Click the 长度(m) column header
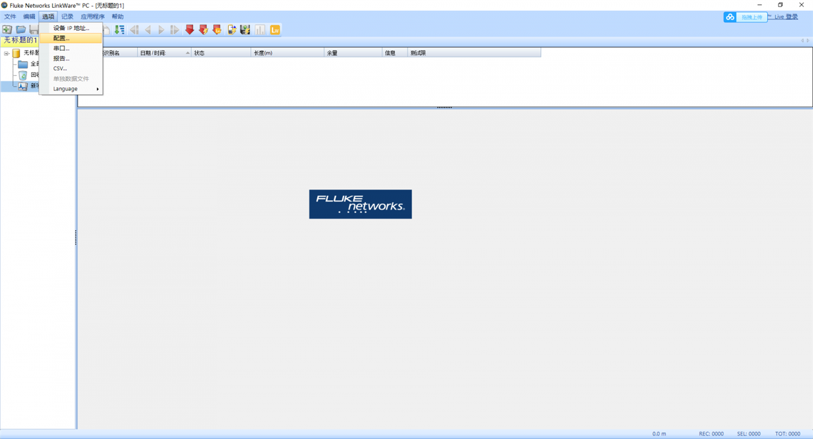 (287, 53)
